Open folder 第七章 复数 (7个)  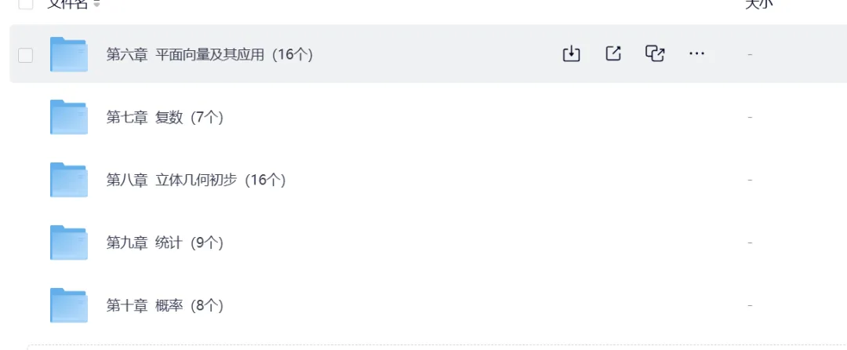pyautogui.click(x=165, y=117)
